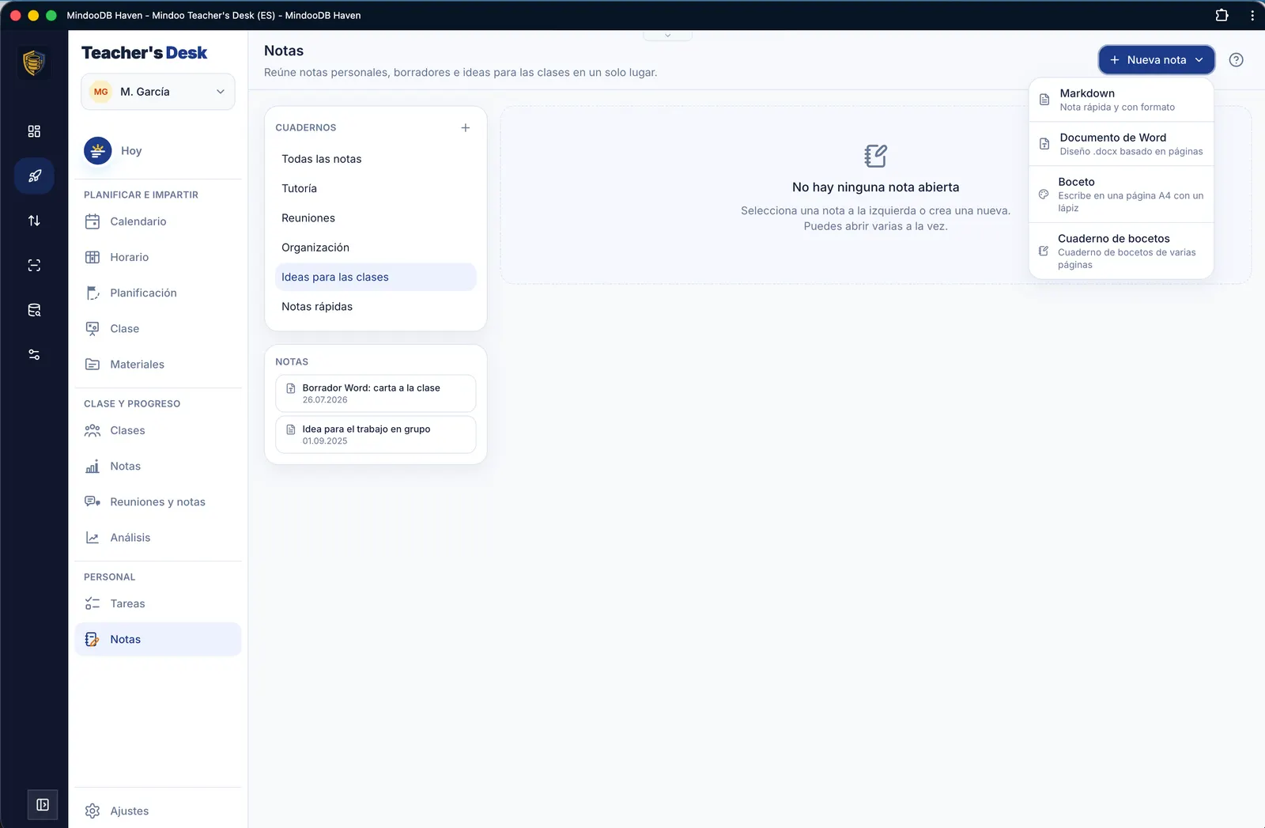This screenshot has height=828, width=1265.
Task: Select Notas under Personal section
Action: pos(158,640)
